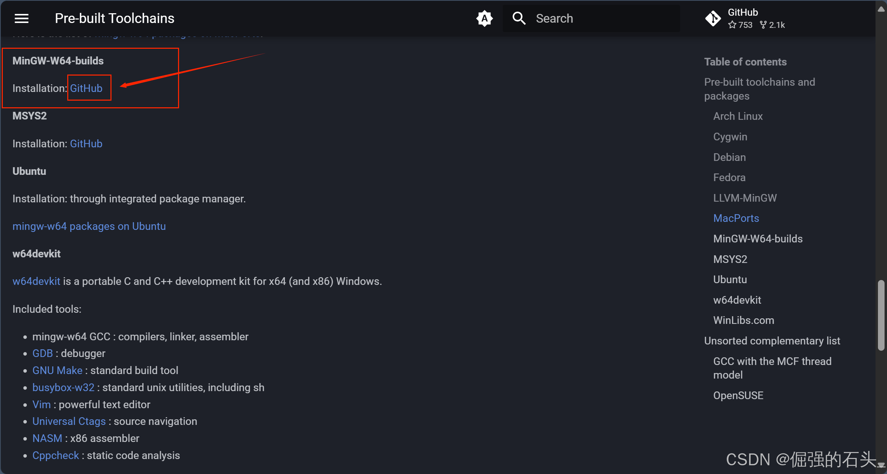Follow the w64devkit project link

[x=36, y=281]
